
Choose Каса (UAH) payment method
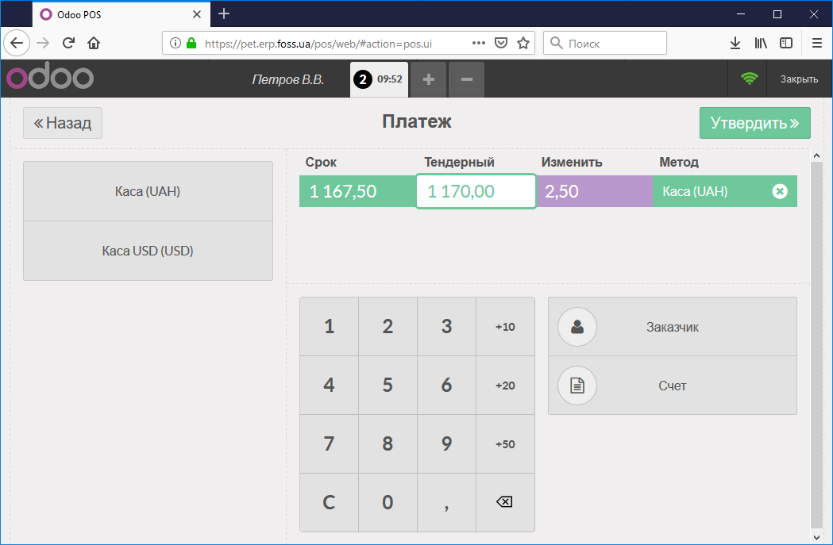[148, 191]
